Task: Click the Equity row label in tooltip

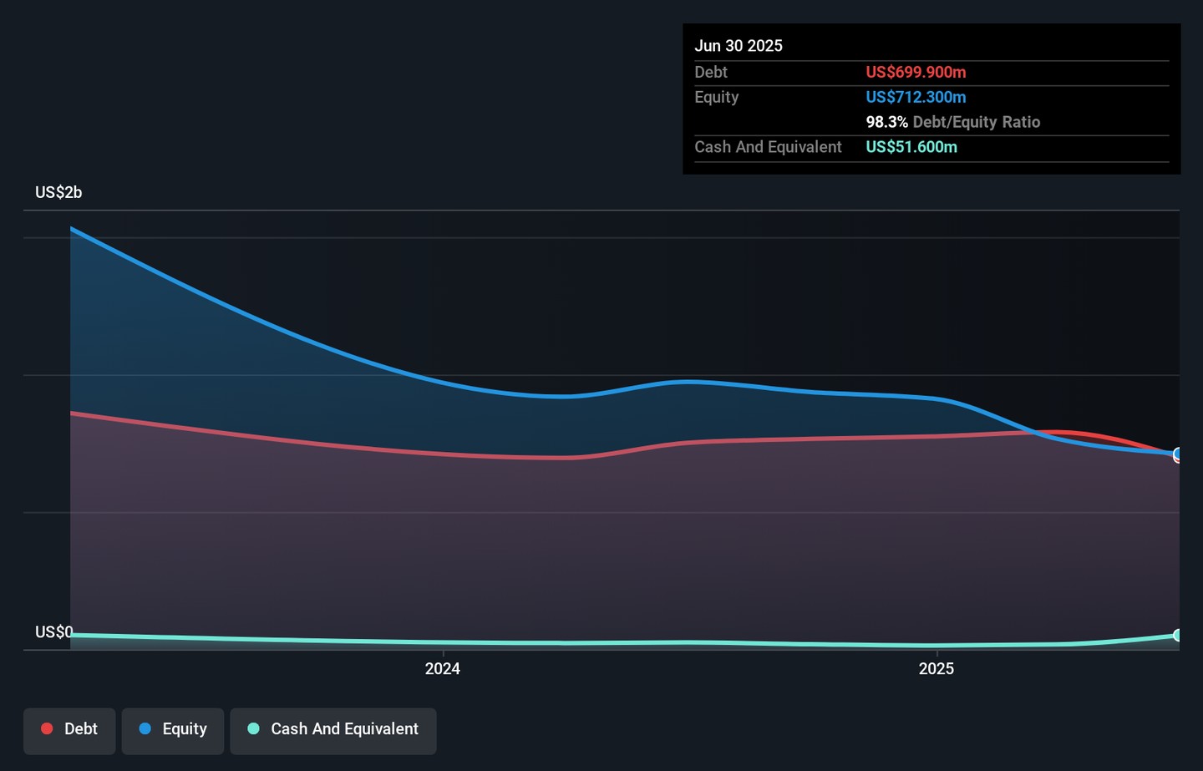Action: [x=717, y=98]
